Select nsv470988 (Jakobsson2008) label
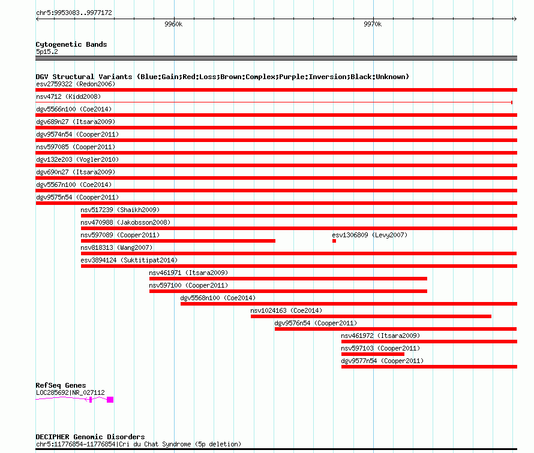Image resolution: width=534 pixels, height=453 pixels. coord(125,222)
